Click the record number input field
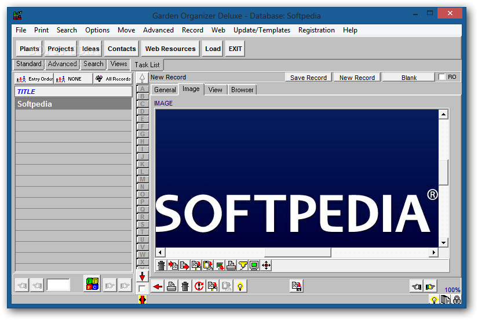The image size is (478, 320). [58, 285]
